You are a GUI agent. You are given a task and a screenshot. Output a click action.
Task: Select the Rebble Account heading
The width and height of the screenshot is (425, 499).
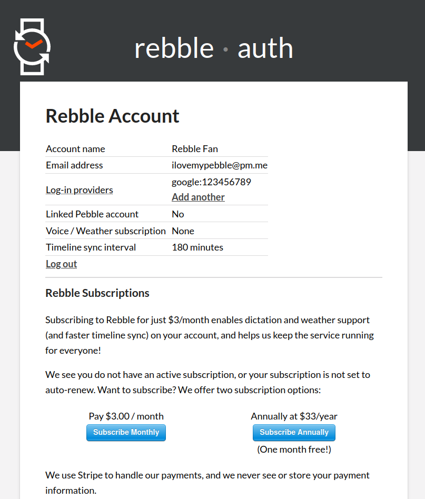[112, 116]
